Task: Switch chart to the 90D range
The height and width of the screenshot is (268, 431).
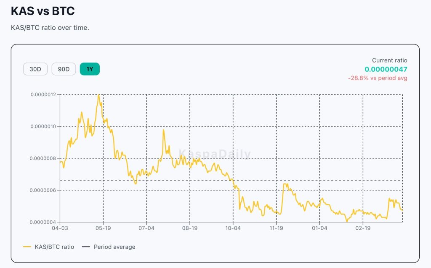Action: [x=64, y=69]
